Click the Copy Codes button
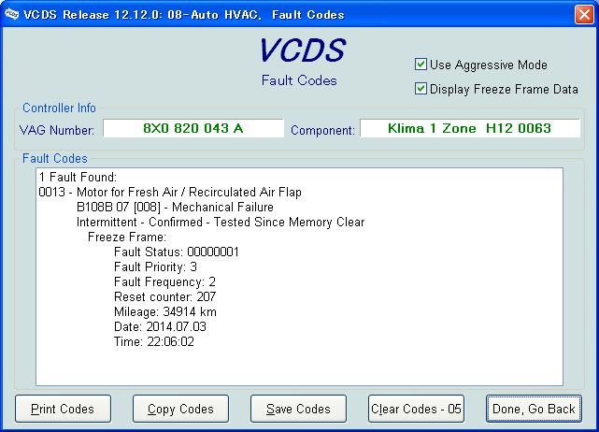The height and width of the screenshot is (432, 599). (180, 409)
